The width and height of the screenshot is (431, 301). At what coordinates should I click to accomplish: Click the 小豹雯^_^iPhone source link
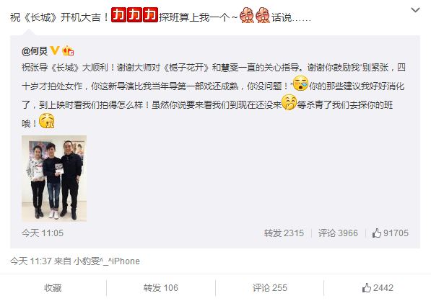(107, 261)
